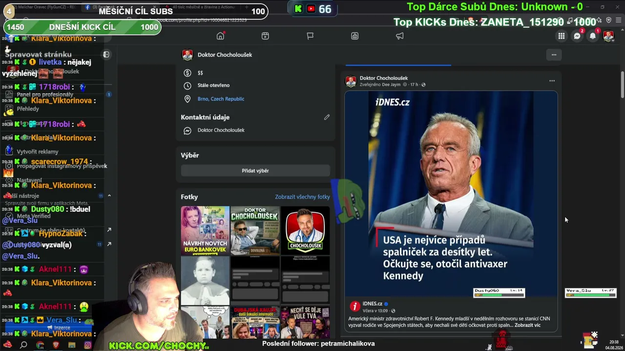Select Vytvořit reklamy in sidebar
This screenshot has width=625, height=351.
(x=38, y=152)
